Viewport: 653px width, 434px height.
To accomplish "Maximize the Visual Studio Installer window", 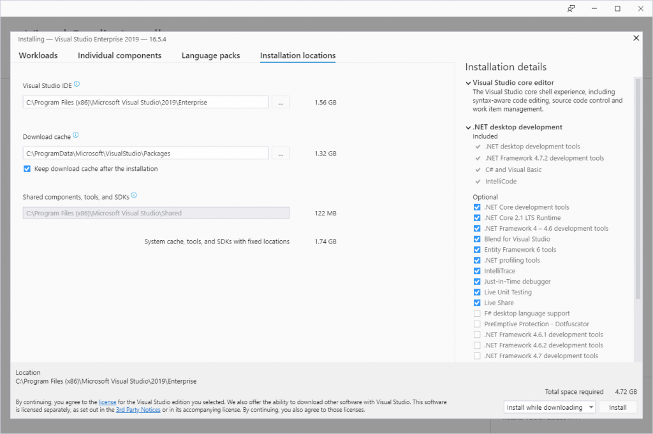I will (x=617, y=9).
